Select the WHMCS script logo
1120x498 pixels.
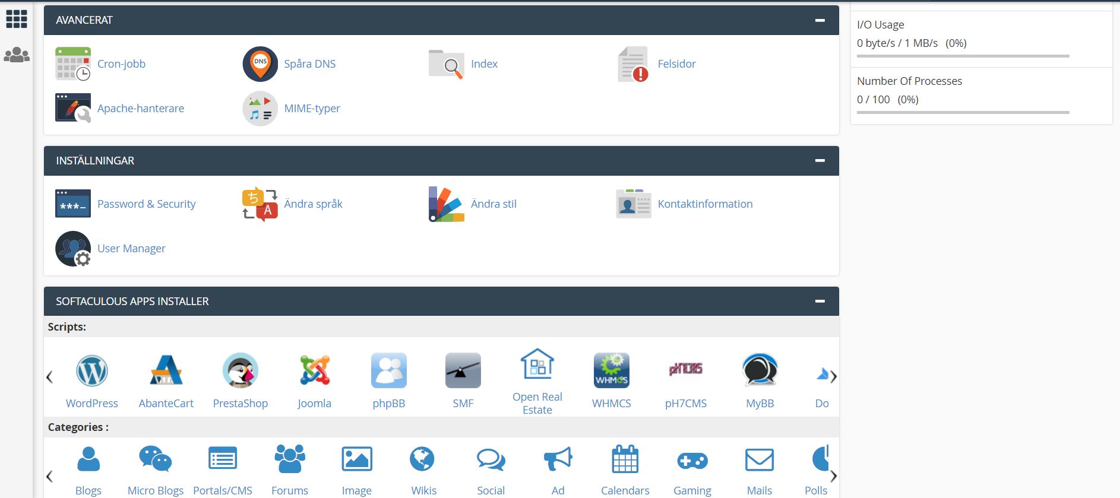pos(612,370)
